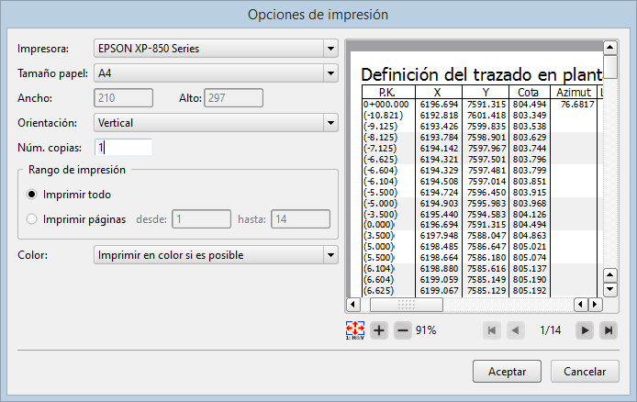Jump to last preview page
The height and width of the screenshot is (402, 637).
click(x=609, y=330)
